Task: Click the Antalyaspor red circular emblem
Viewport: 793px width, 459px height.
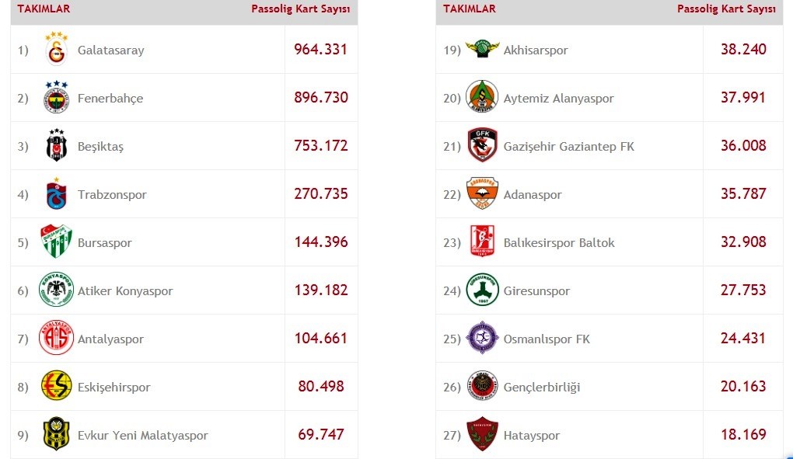Action: [56, 338]
